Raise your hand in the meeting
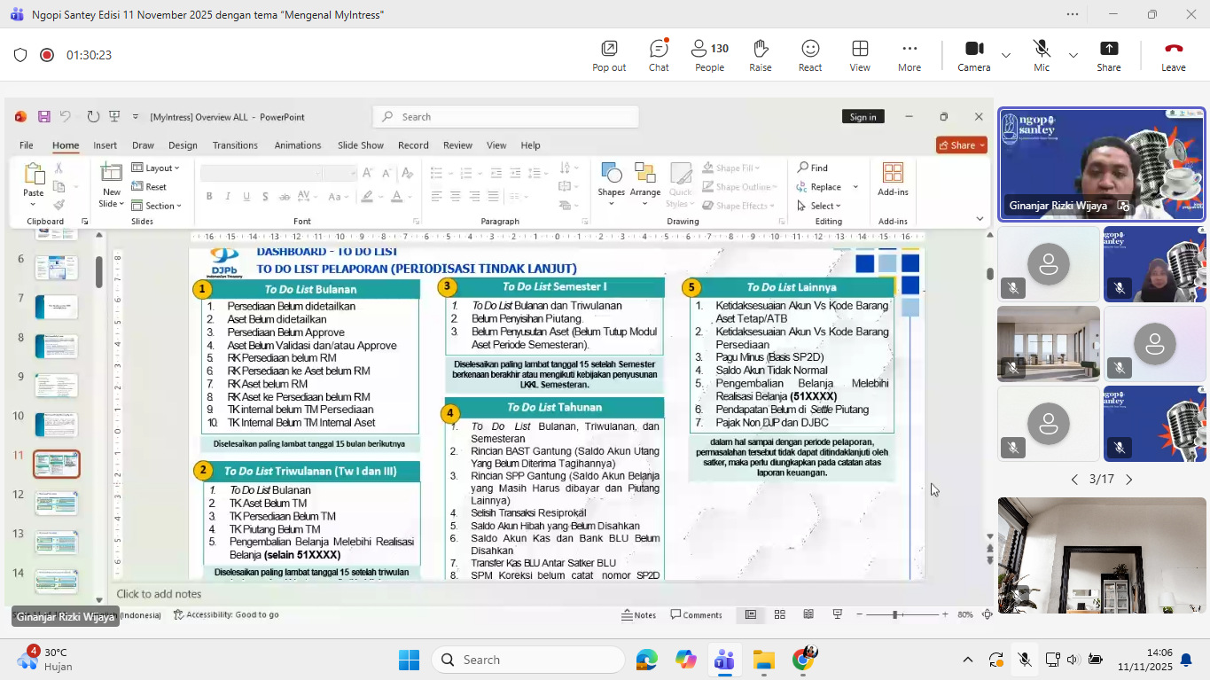Viewport: 1210px width, 680px height. (x=760, y=55)
